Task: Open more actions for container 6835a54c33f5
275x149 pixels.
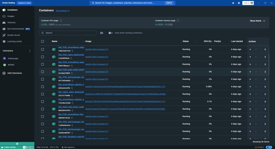Action: click(256, 87)
